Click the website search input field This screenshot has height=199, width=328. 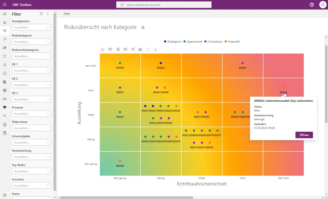tap(164, 5)
